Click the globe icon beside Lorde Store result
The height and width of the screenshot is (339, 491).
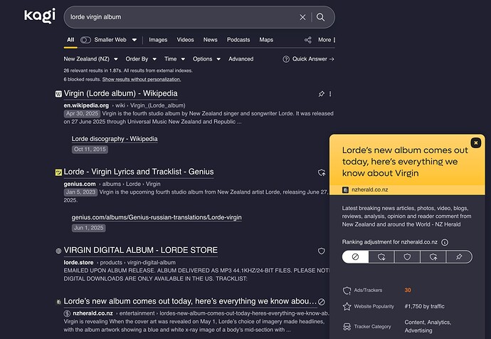click(58, 251)
